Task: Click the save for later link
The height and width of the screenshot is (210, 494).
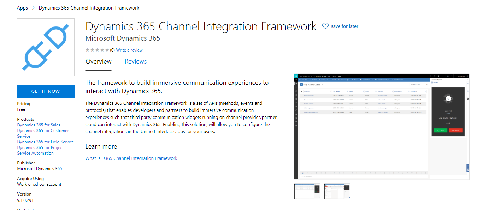Action: pyautogui.click(x=345, y=26)
